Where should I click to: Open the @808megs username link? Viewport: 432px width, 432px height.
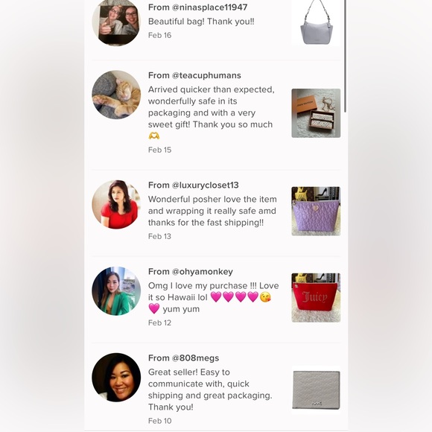coord(195,358)
